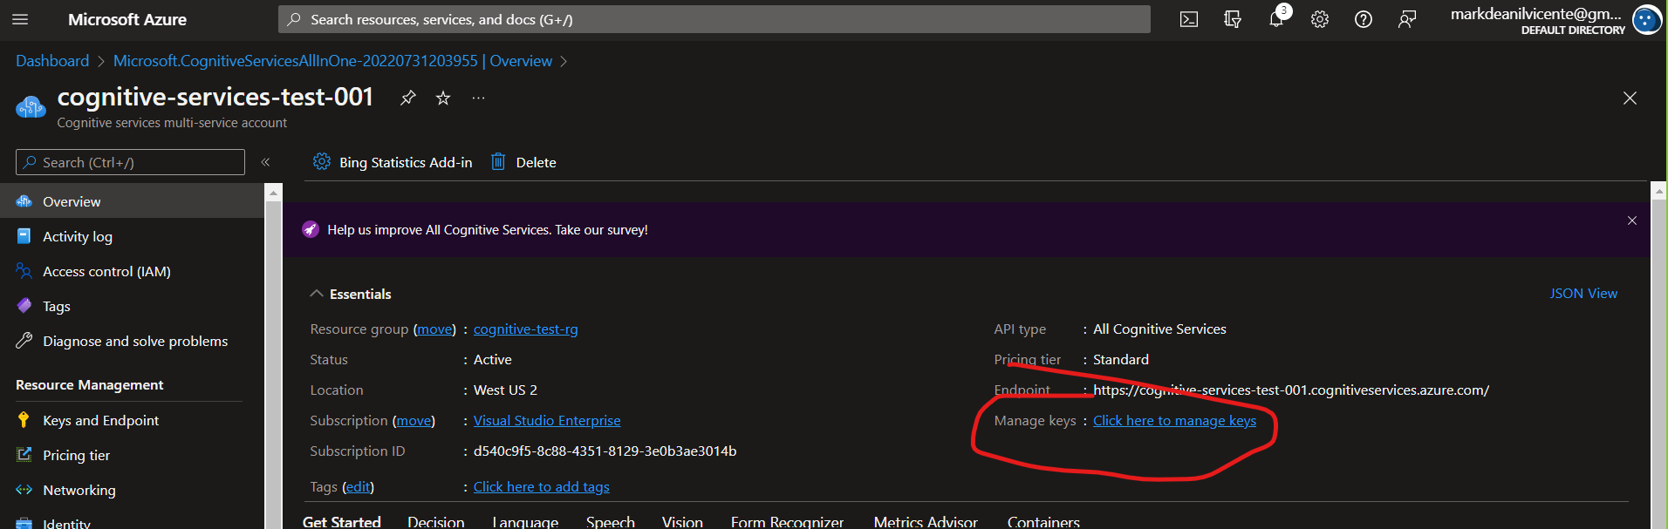
Task: Switch to the Form Recognizer tab
Action: click(787, 521)
